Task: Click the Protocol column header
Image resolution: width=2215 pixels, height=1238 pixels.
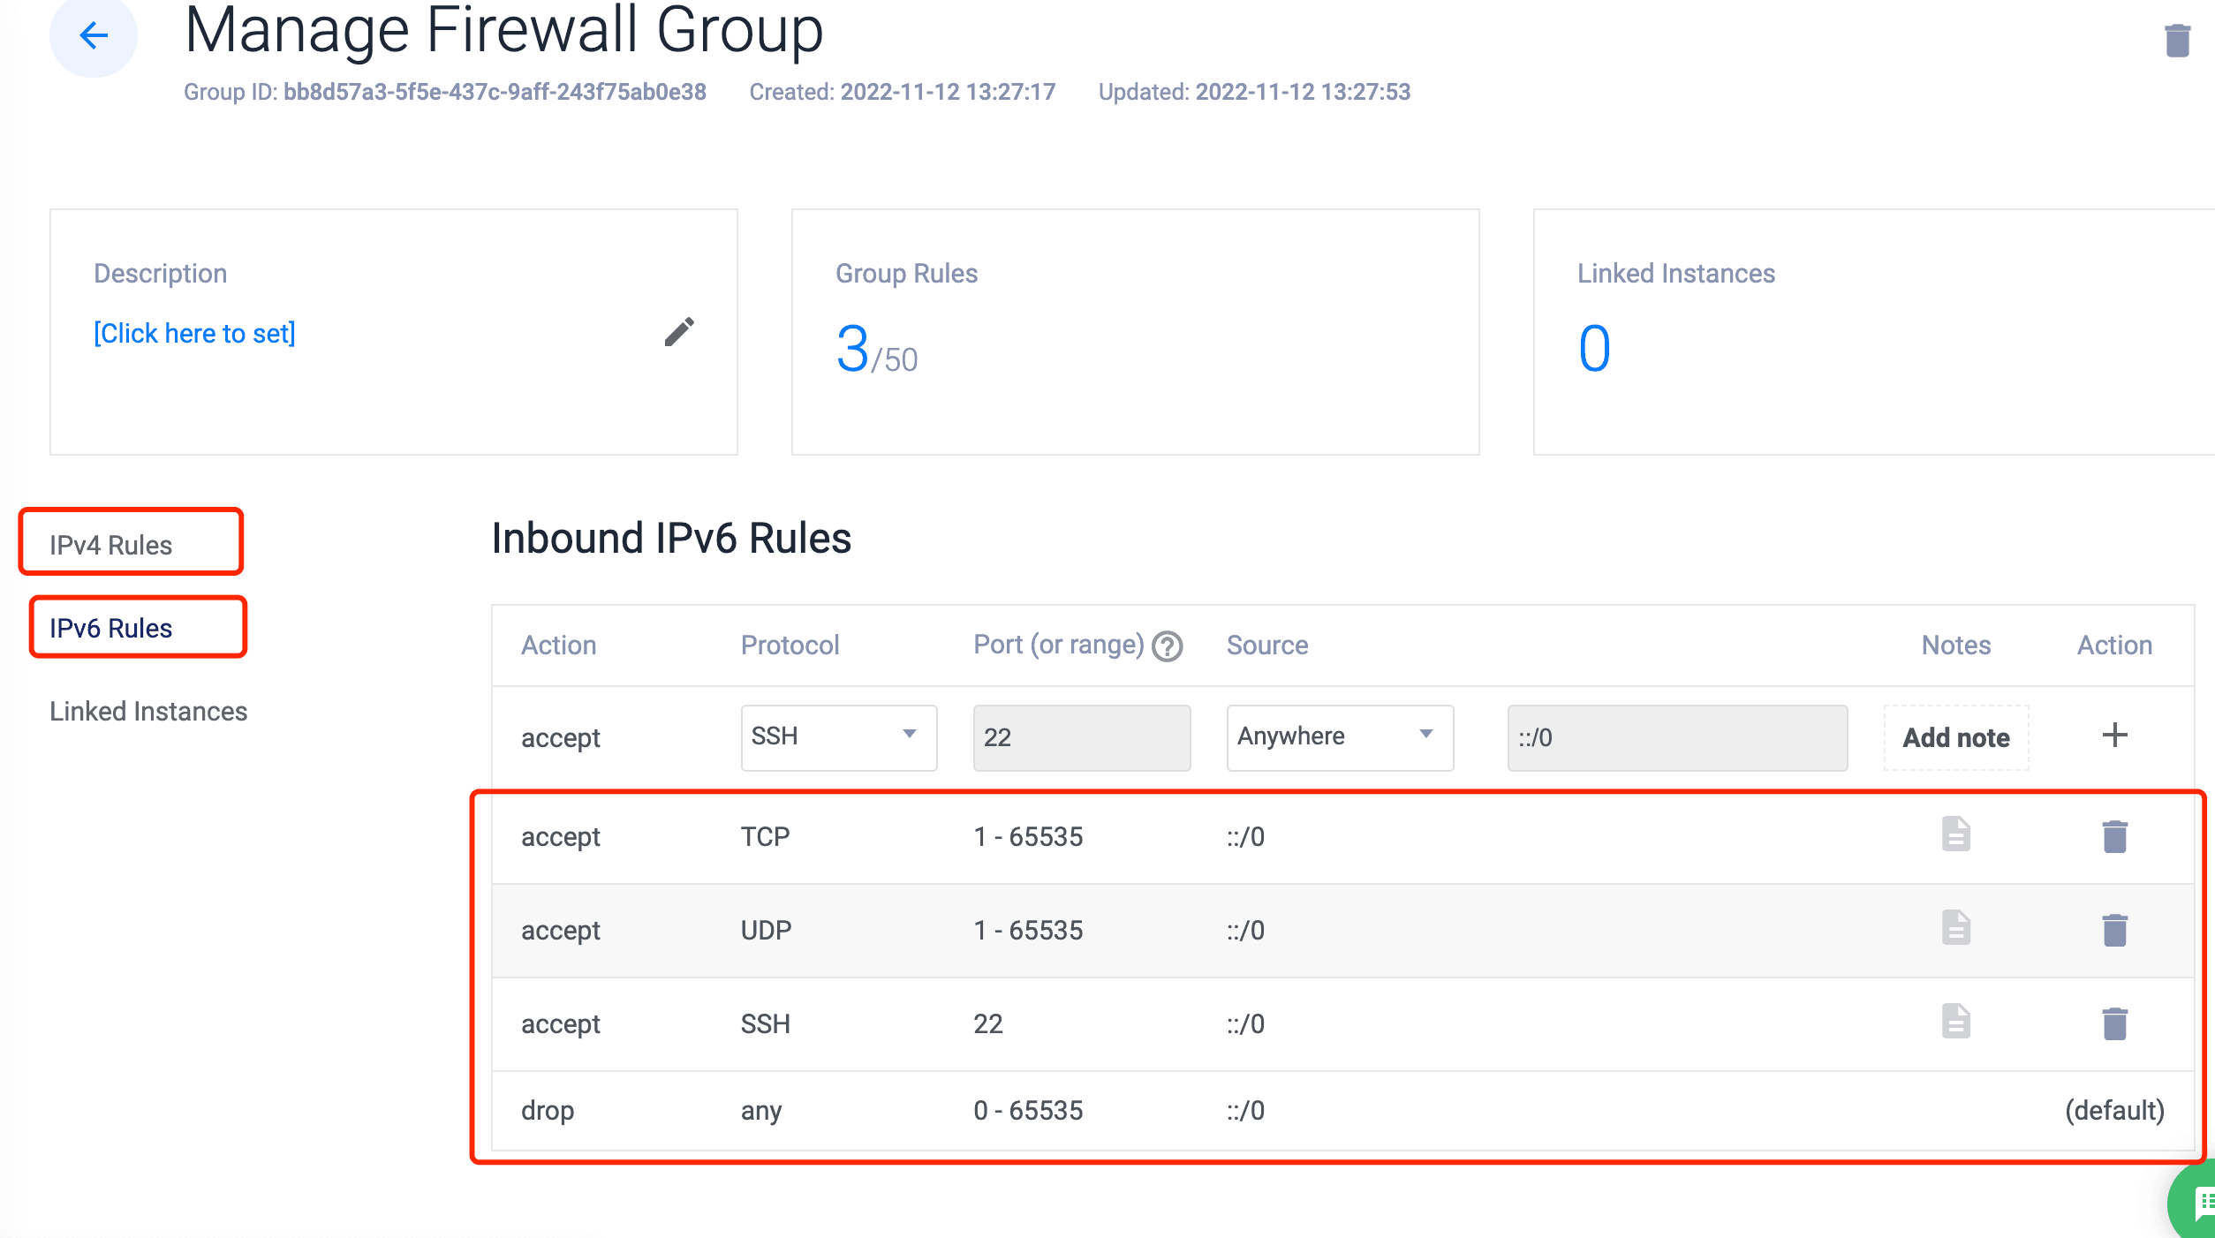Action: (790, 645)
